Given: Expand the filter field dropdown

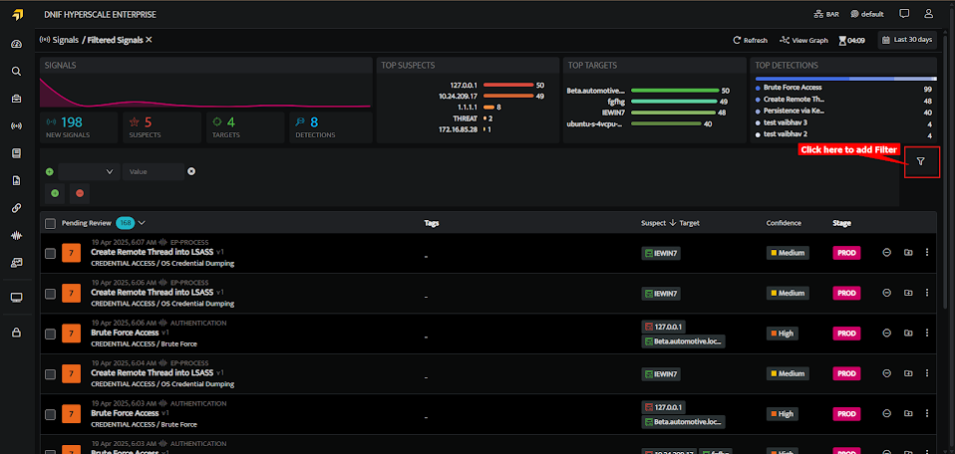Looking at the screenshot, I should pyautogui.click(x=89, y=171).
